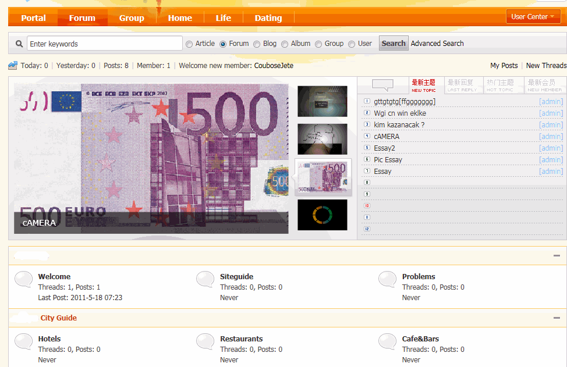
Task: Select the Group search radio button
Action: 318,44
